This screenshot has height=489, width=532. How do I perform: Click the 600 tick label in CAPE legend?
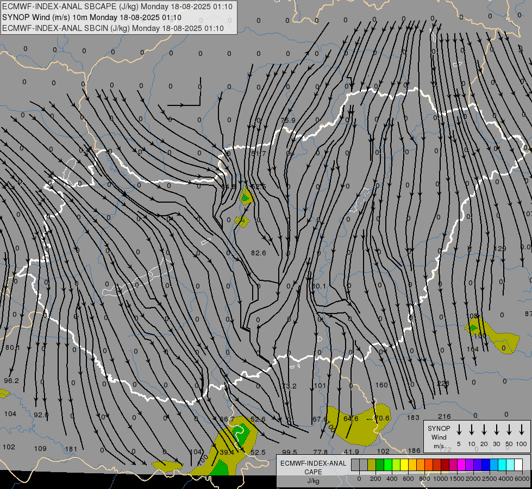pyautogui.click(x=408, y=479)
